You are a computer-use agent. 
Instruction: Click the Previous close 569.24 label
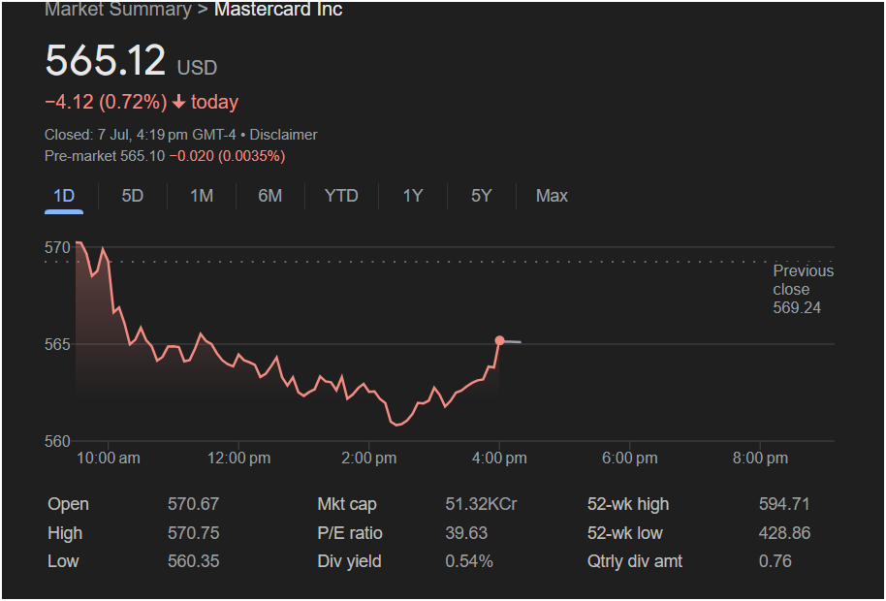803,289
